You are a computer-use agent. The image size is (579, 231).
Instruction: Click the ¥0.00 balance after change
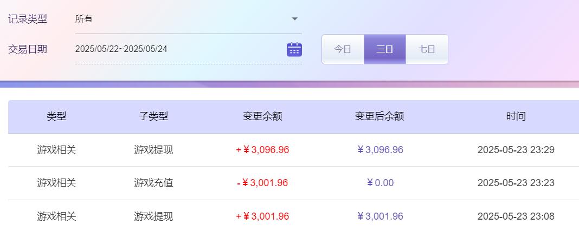click(x=379, y=183)
